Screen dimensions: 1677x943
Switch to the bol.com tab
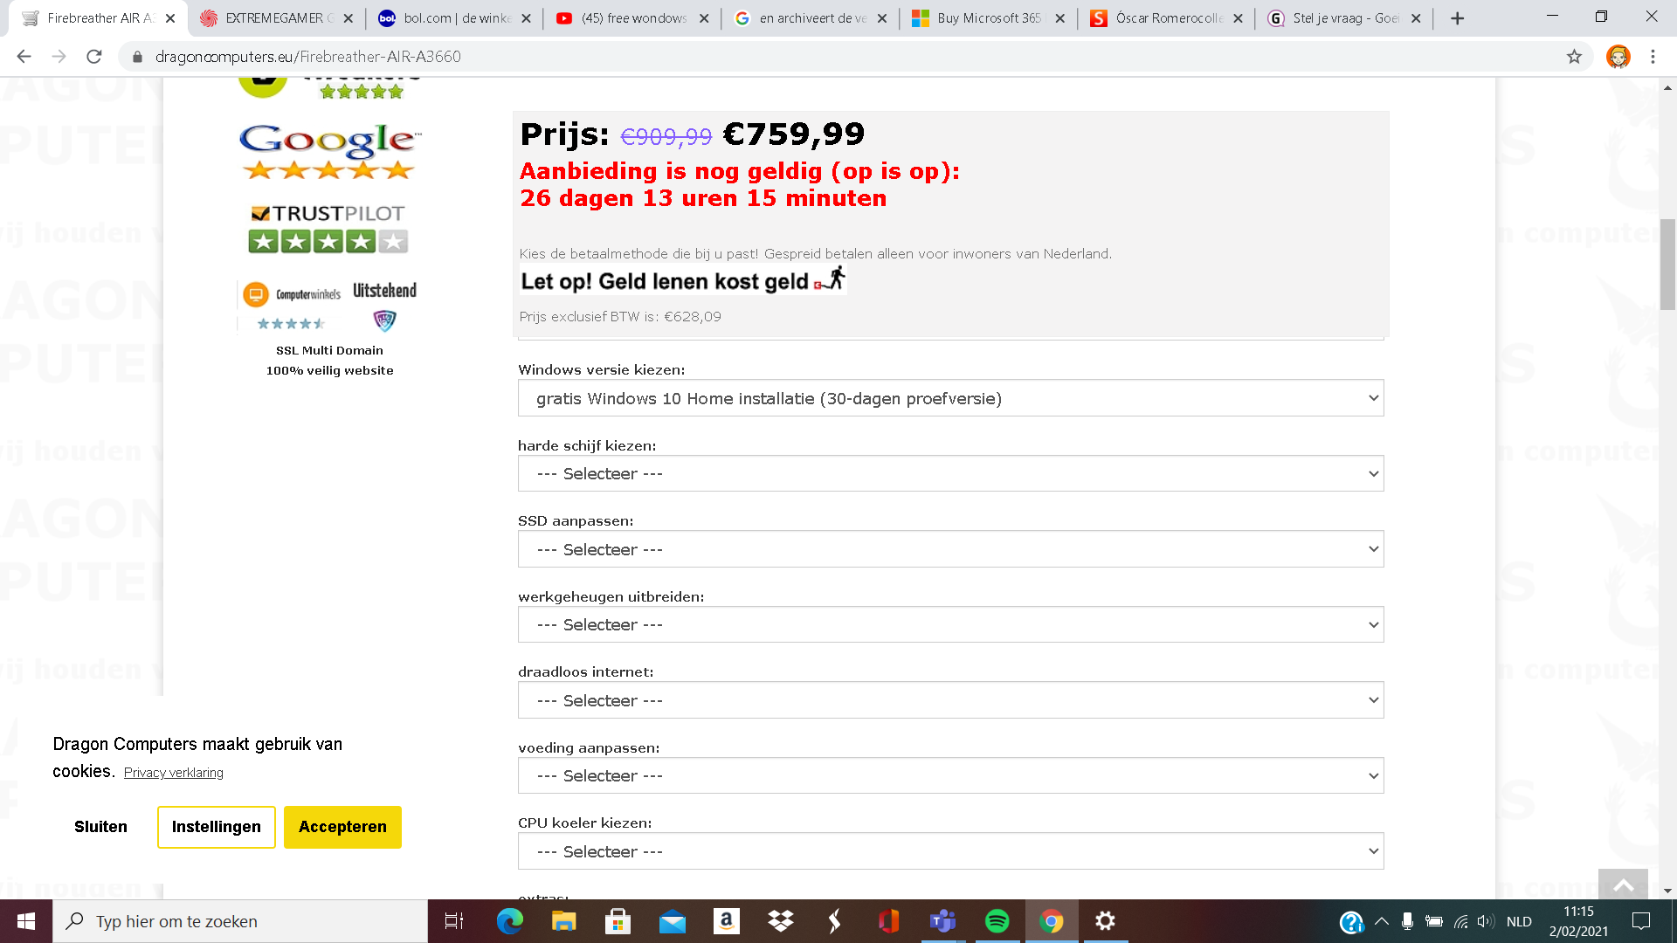coord(456,18)
